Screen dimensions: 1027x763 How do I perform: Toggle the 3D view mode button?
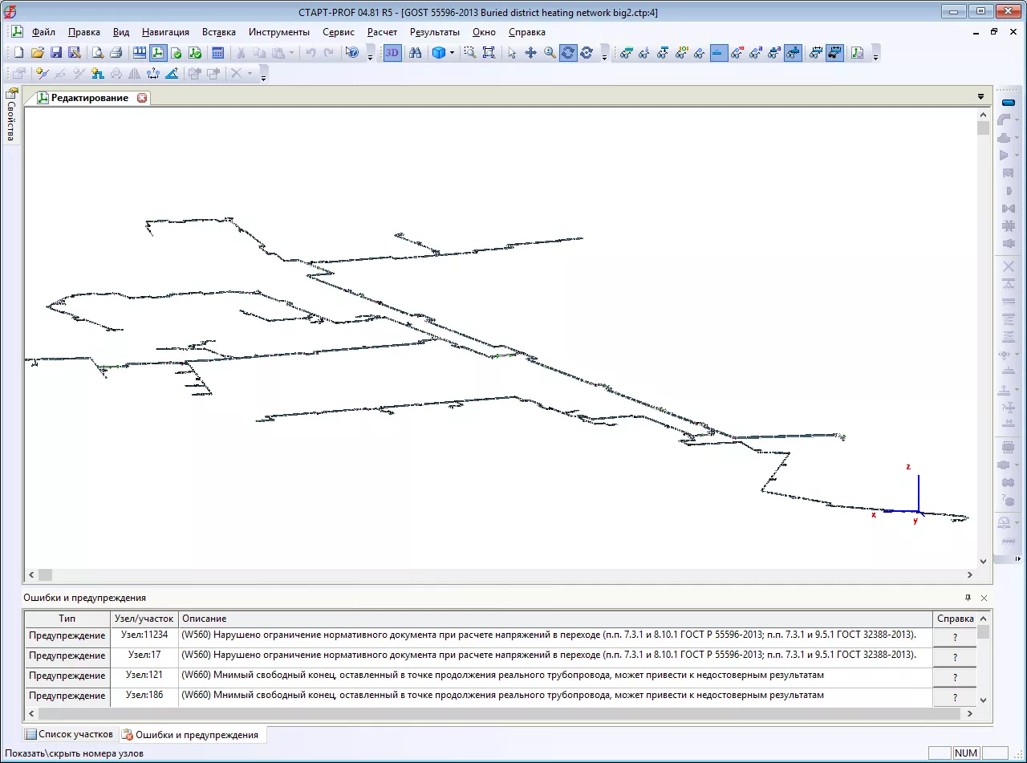pyautogui.click(x=392, y=53)
